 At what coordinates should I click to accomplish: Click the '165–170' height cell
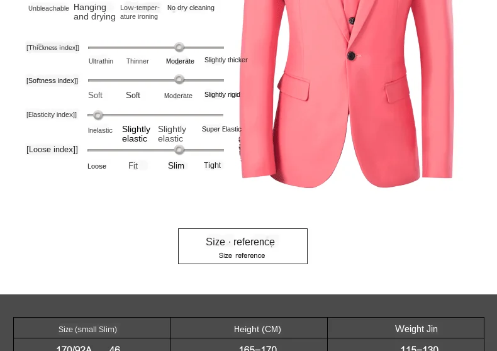tap(258, 348)
